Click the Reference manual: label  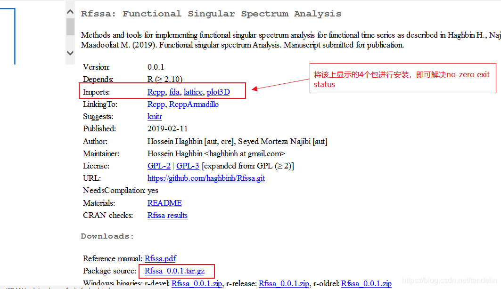[112, 258]
